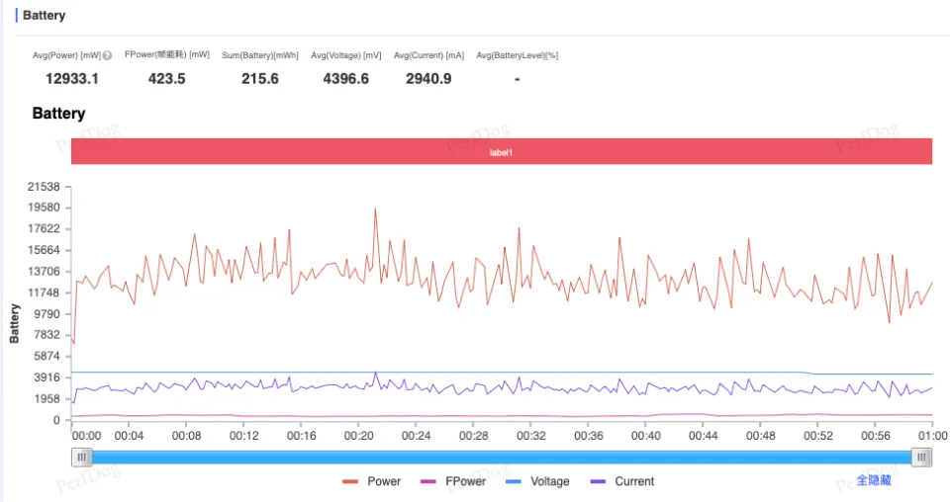
Task: Click the bold Battery chart title
Action: (x=58, y=114)
